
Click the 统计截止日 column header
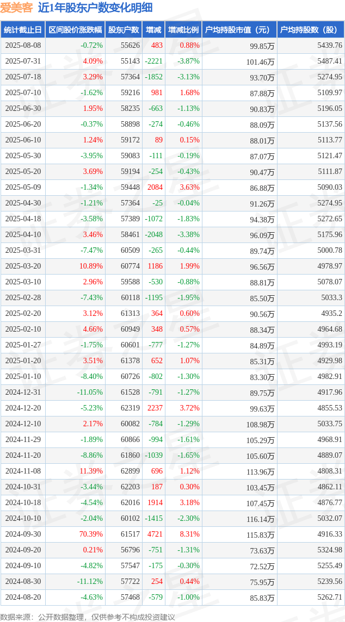(x=23, y=30)
